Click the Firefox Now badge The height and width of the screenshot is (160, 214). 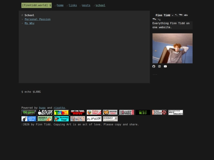(x=94, y=112)
